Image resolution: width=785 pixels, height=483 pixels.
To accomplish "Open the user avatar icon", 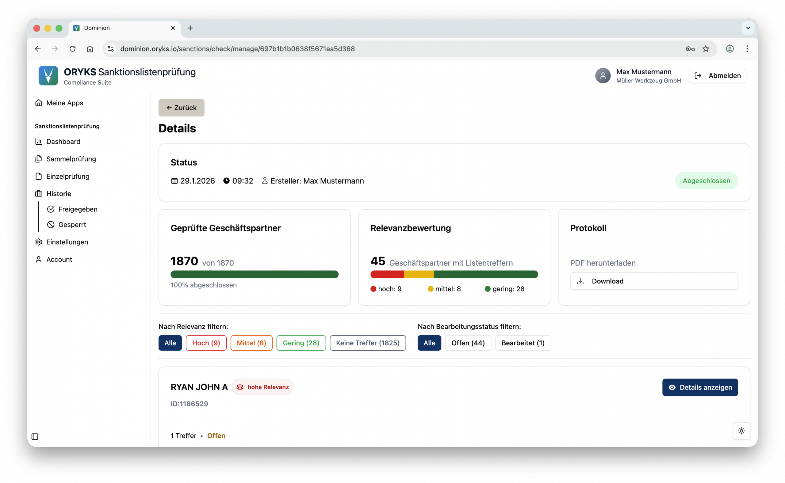I will click(603, 76).
